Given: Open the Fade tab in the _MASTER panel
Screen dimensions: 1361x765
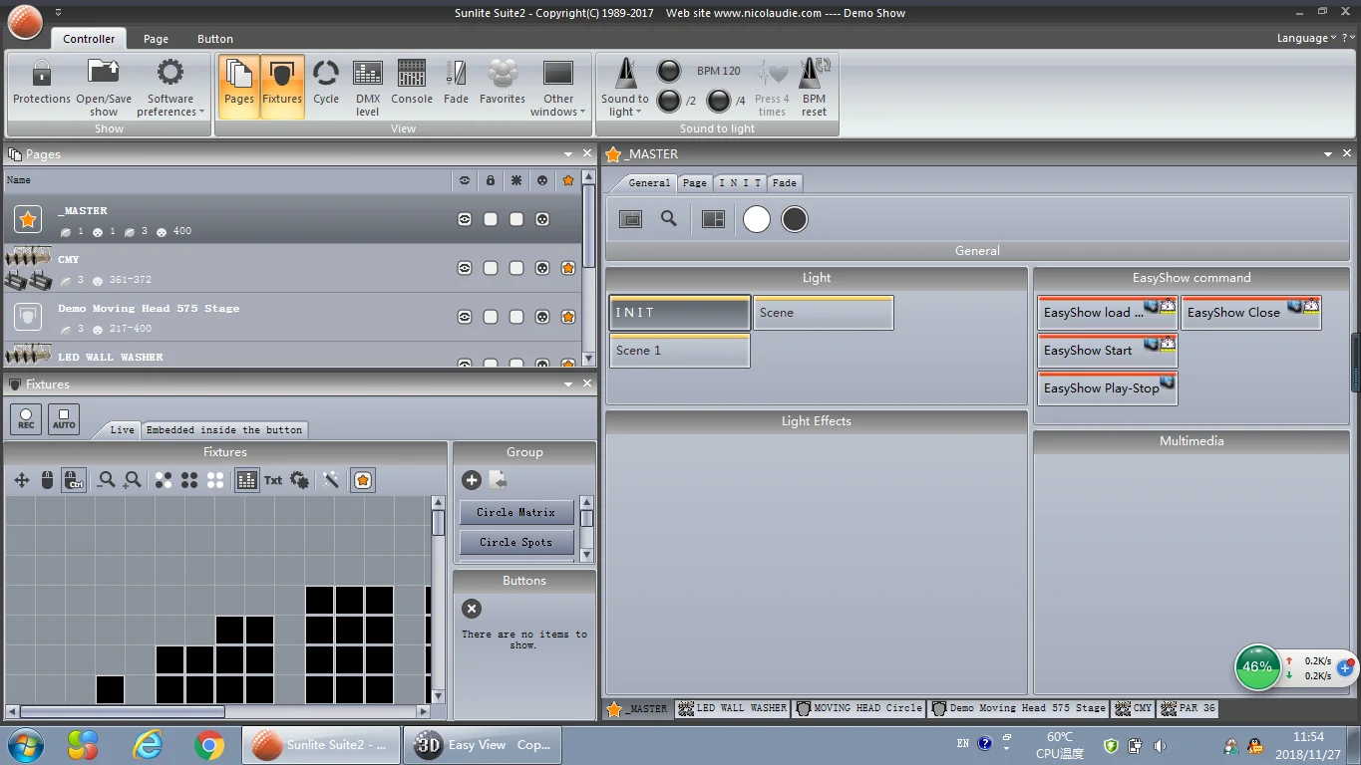Looking at the screenshot, I should (785, 183).
